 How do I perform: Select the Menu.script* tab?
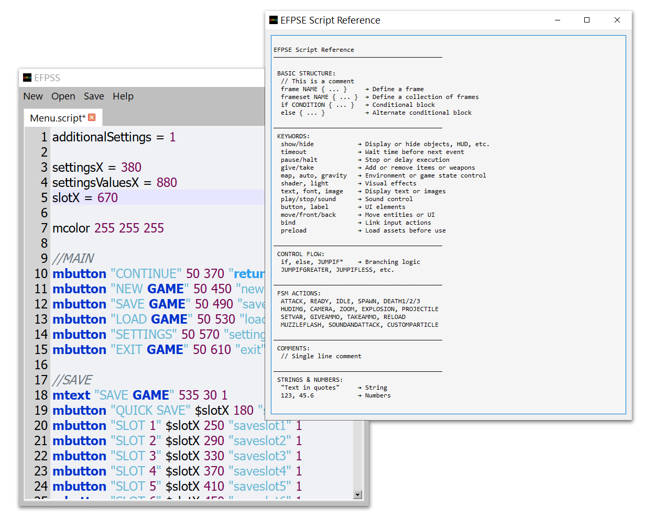click(57, 118)
